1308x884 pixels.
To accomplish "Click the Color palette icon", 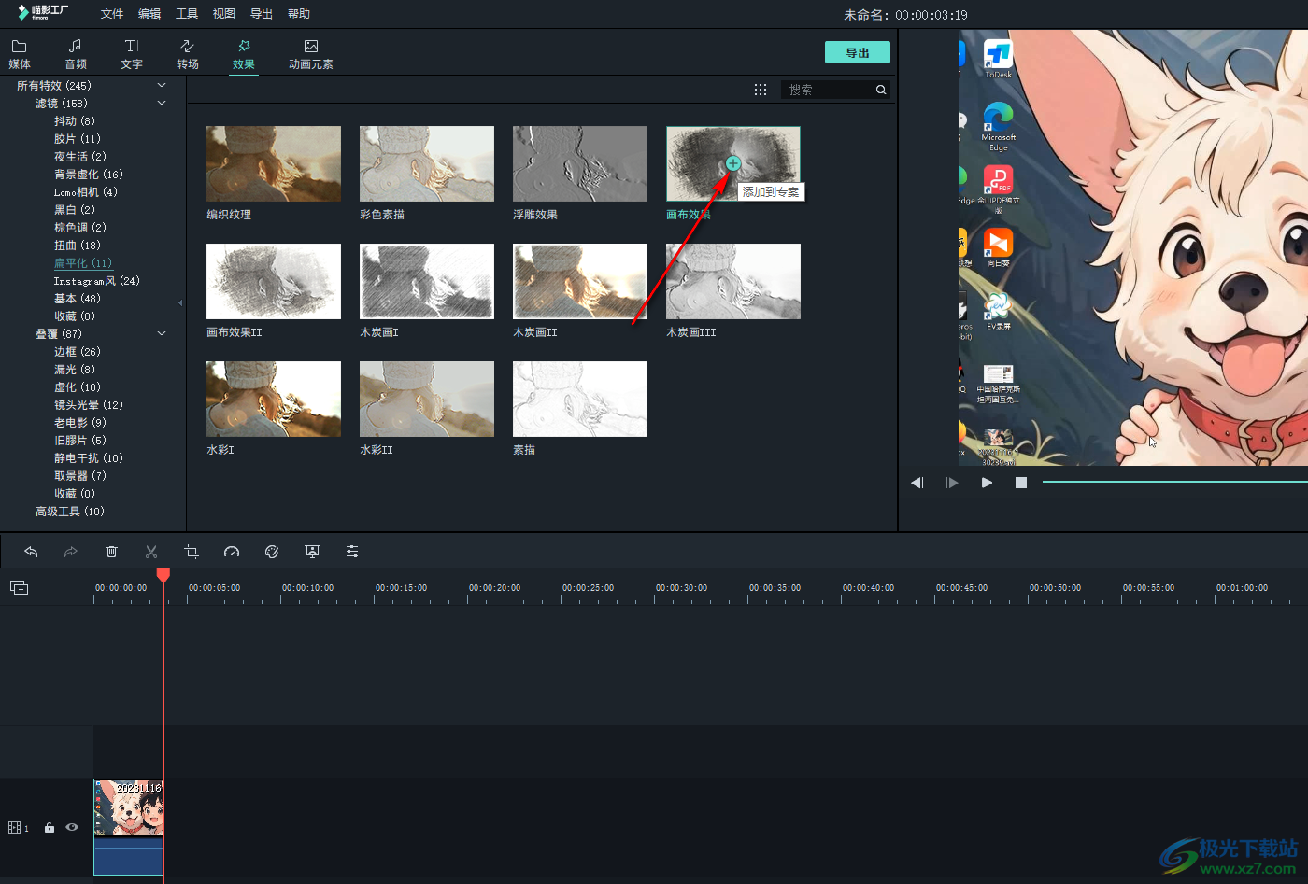I will [x=272, y=552].
